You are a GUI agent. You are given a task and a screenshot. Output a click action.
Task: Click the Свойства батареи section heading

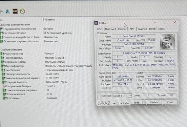(x=11, y=50)
